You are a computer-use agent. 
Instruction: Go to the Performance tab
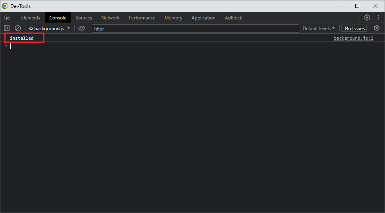coord(142,18)
